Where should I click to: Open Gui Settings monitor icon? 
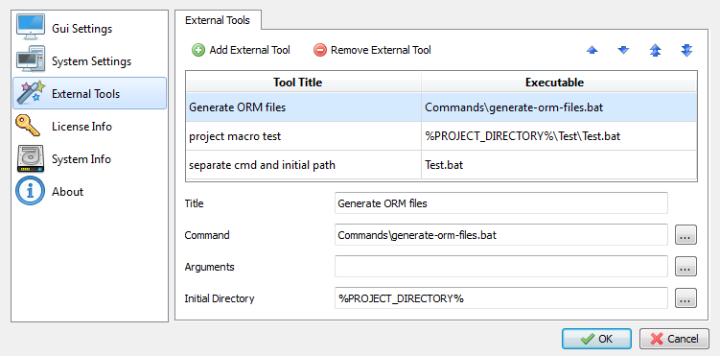click(x=31, y=28)
